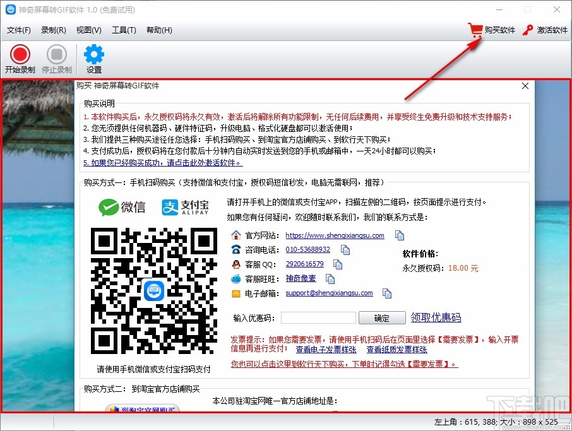Click the grey Stop Recording button
572x431 pixels.
point(57,59)
